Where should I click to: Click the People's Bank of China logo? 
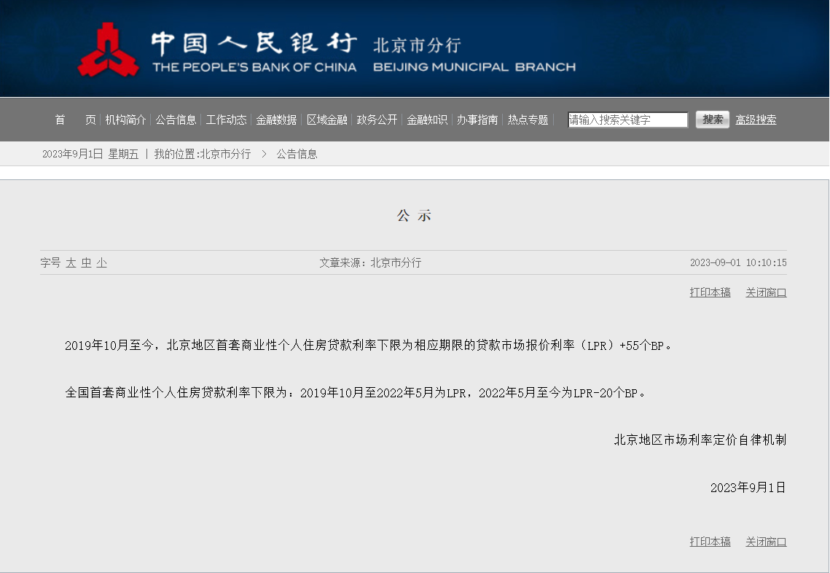[108, 50]
